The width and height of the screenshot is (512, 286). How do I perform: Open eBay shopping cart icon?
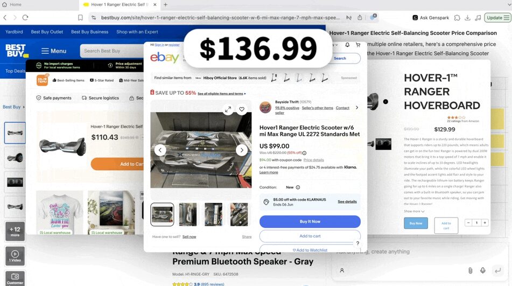pos(358,45)
